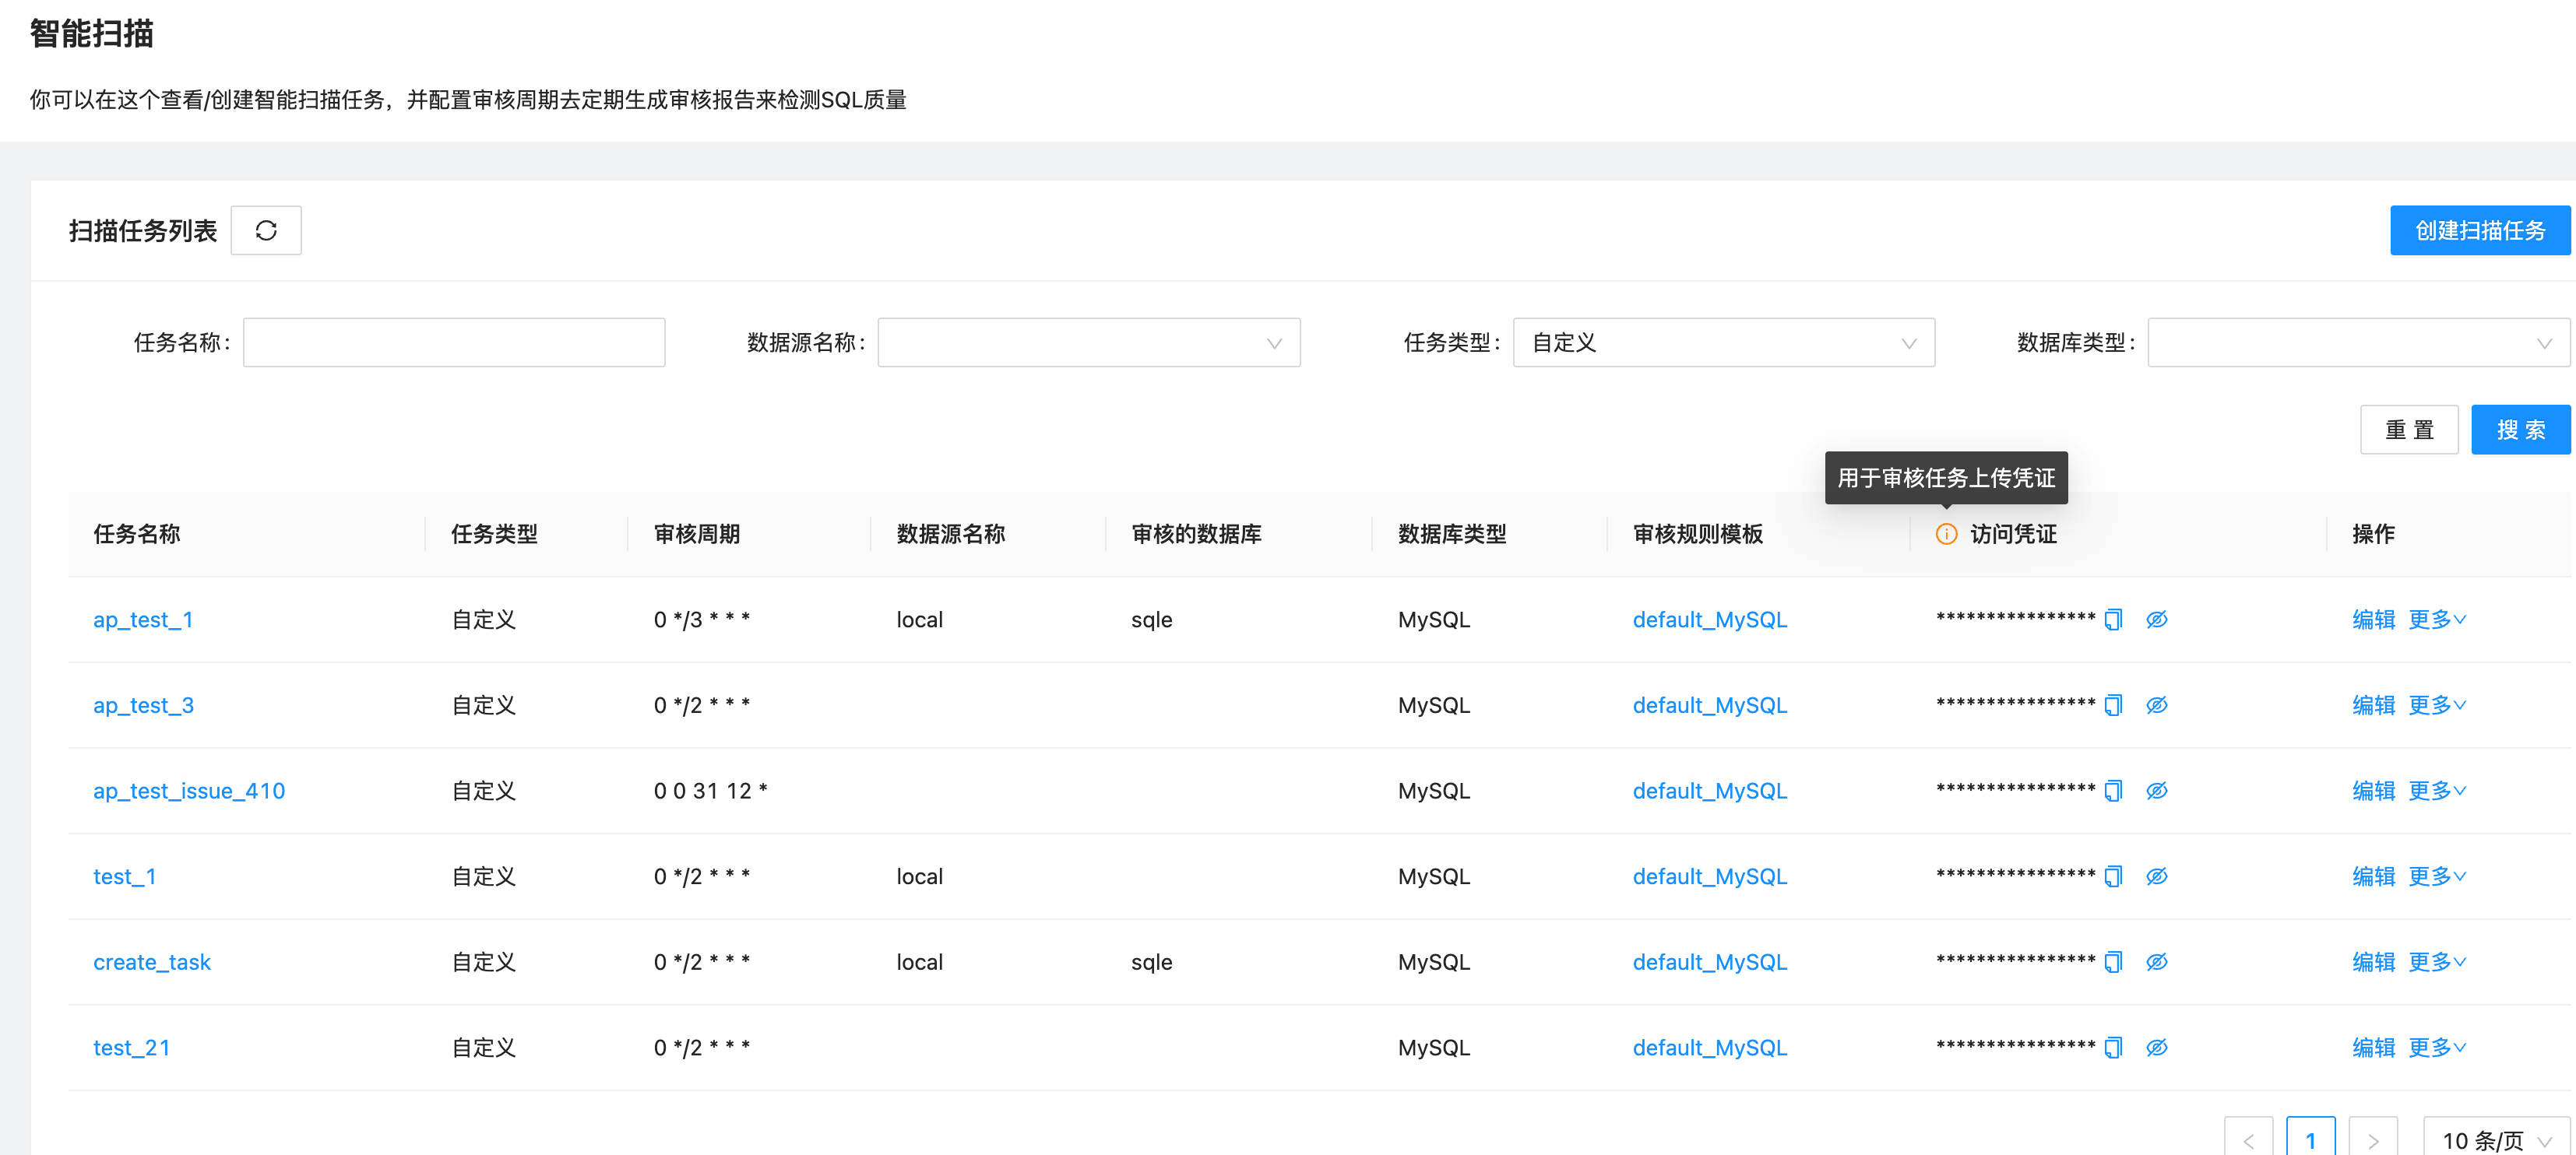
Task: Click the previous page arrow icon
Action: 2249,1139
